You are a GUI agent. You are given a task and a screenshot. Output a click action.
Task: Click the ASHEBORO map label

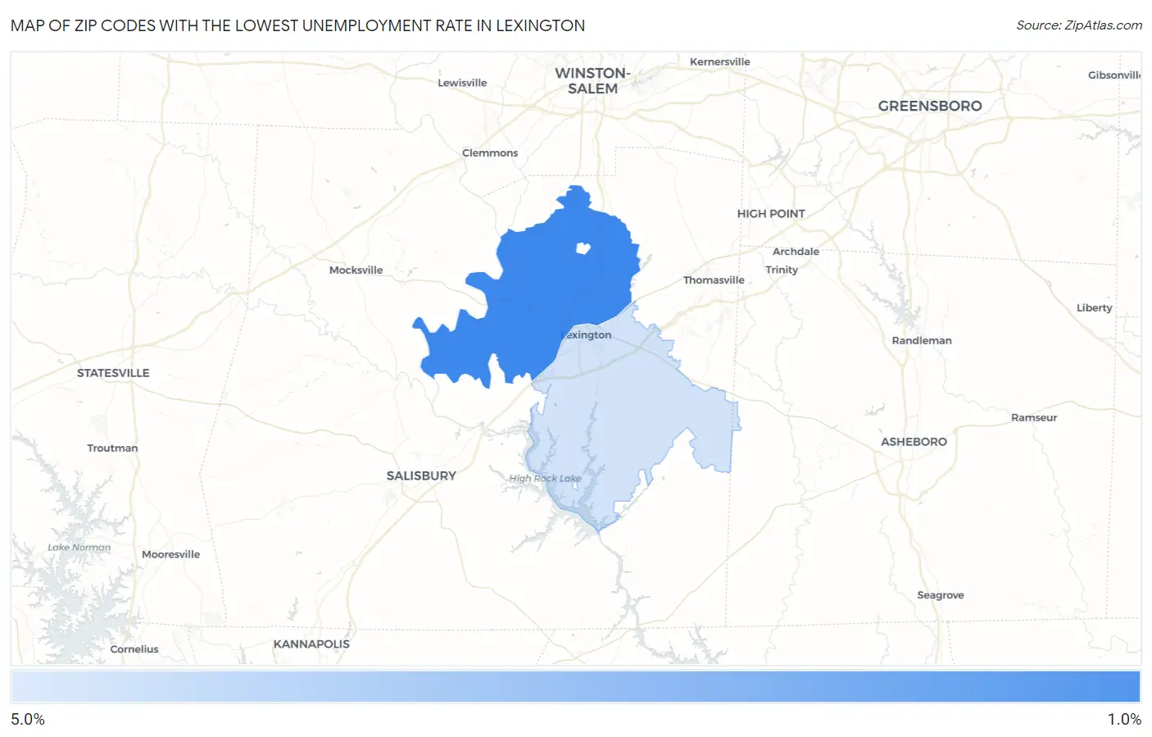pyautogui.click(x=914, y=442)
